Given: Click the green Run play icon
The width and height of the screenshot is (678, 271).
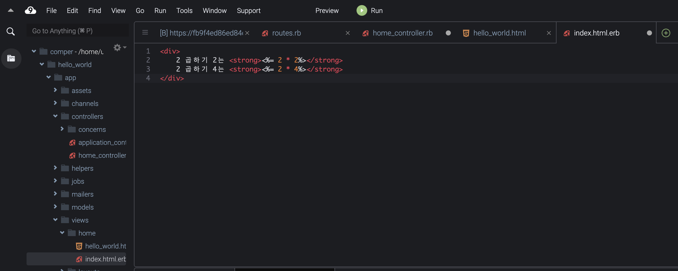Looking at the screenshot, I should pyautogui.click(x=362, y=10).
